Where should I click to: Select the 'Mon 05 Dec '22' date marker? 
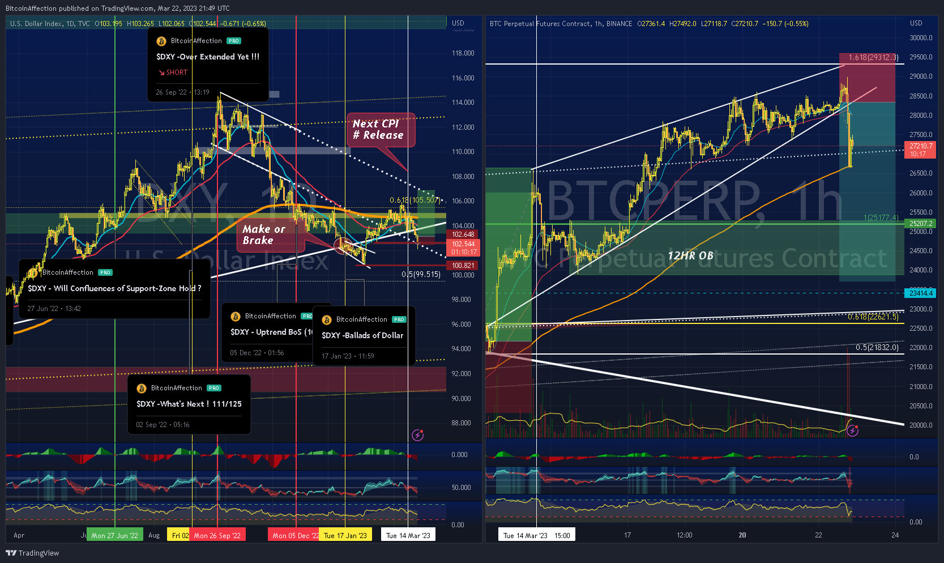pyautogui.click(x=294, y=535)
